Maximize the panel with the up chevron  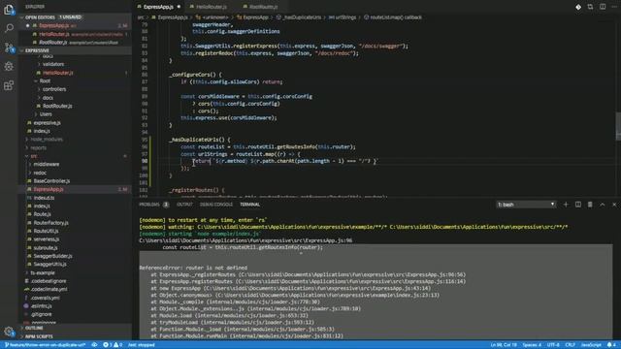pyautogui.click(x=603, y=205)
